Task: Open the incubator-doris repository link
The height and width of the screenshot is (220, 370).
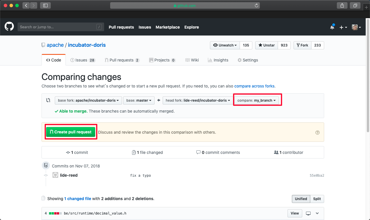Action: tap(87, 45)
